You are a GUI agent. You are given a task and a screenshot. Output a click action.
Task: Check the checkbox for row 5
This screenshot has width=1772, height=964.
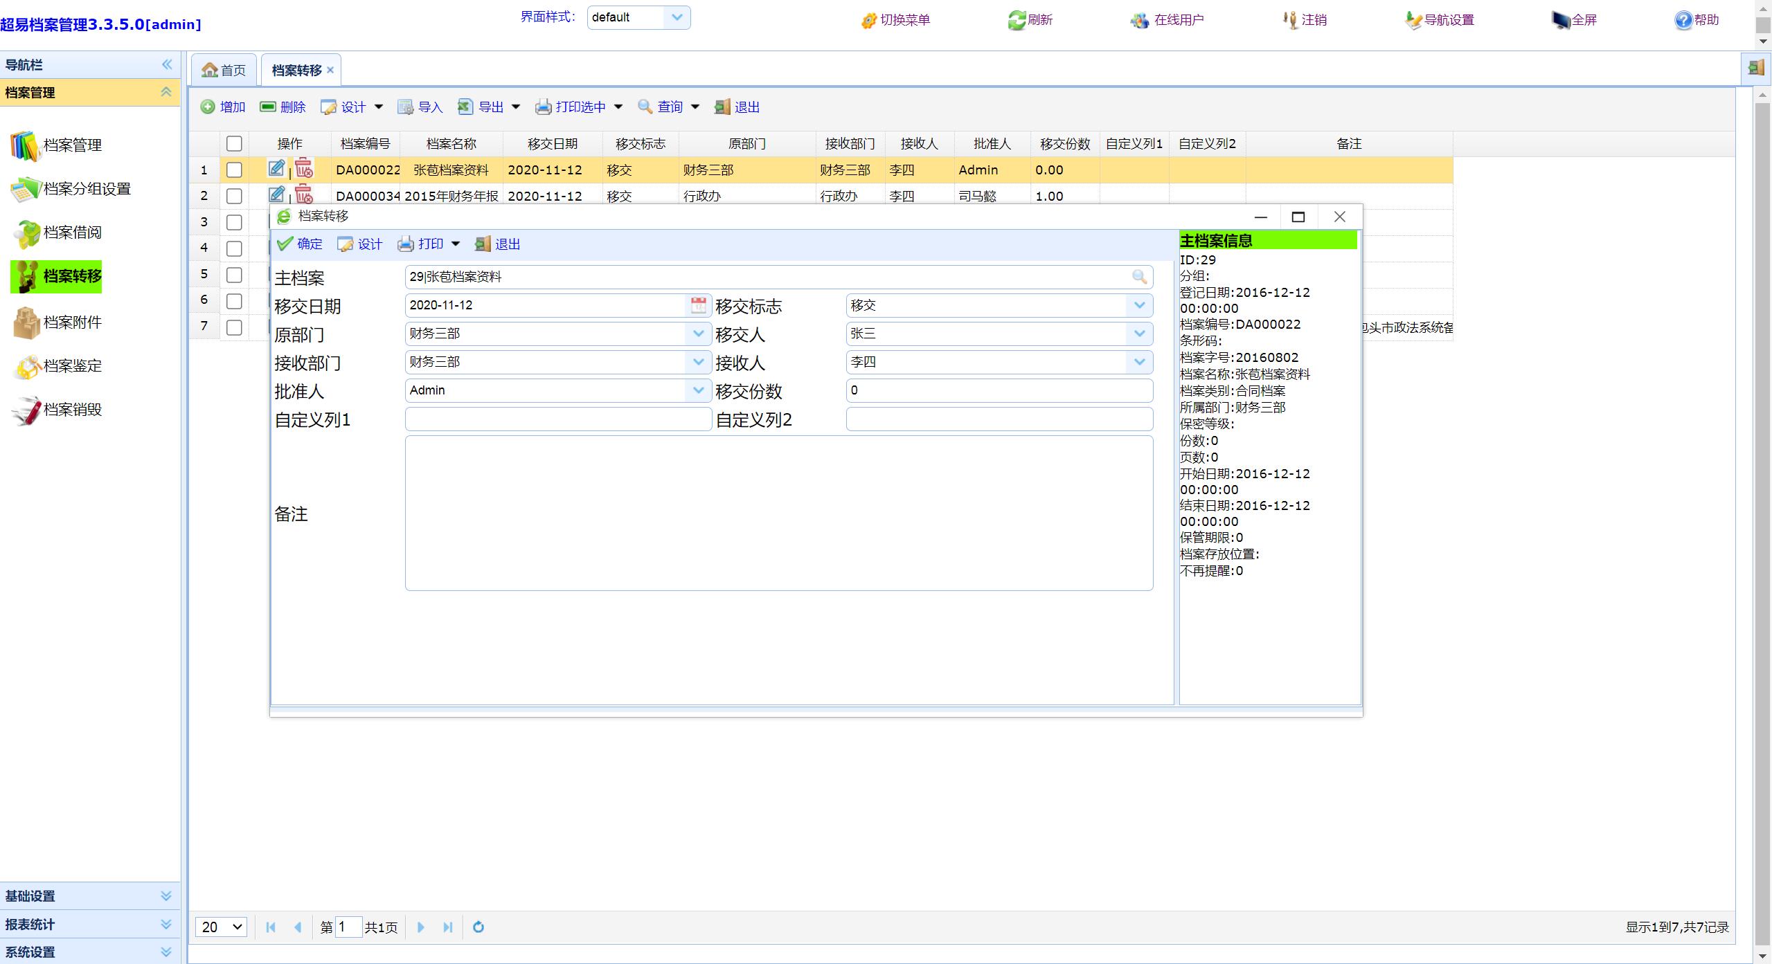tap(234, 275)
